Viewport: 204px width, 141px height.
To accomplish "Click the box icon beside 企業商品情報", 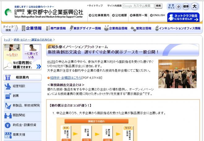I will click(x=106, y=28).
